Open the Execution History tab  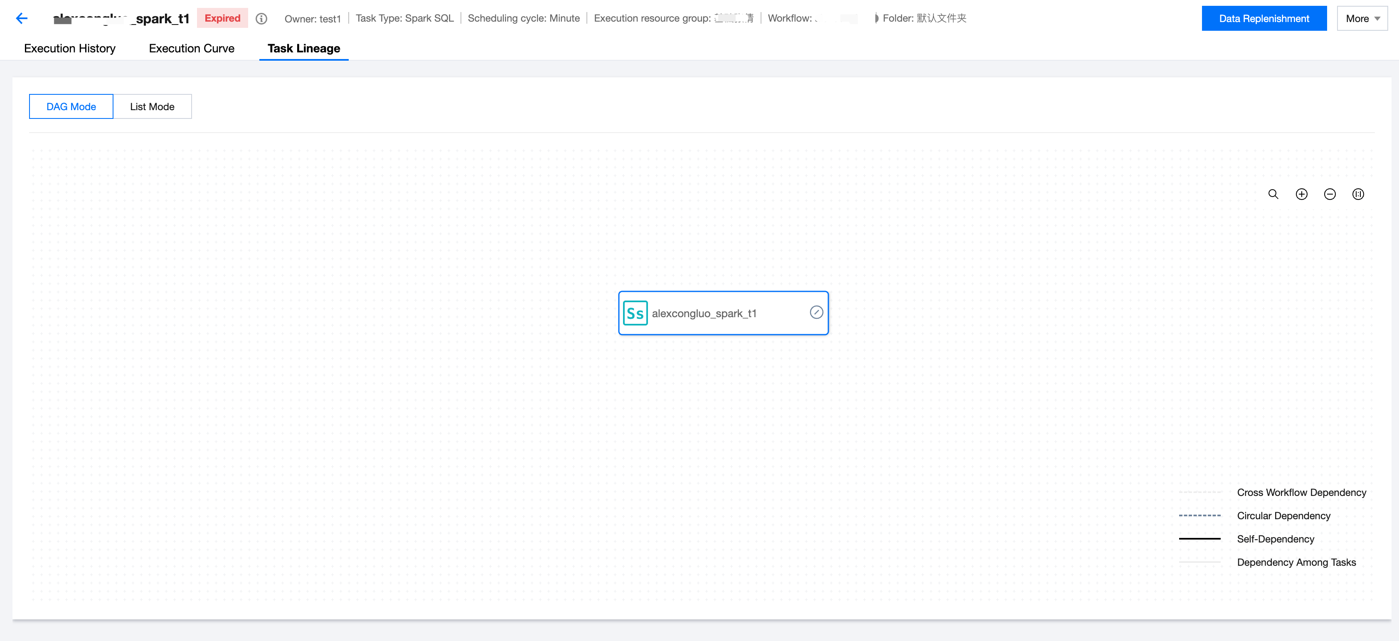click(69, 48)
